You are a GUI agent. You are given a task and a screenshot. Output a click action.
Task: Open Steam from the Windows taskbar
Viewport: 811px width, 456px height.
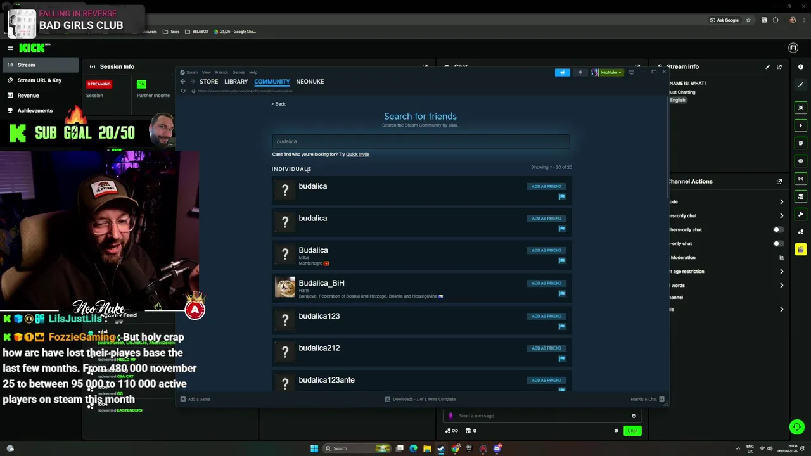click(441, 448)
